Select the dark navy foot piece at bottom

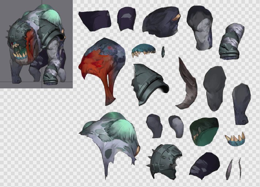coord(204,166)
